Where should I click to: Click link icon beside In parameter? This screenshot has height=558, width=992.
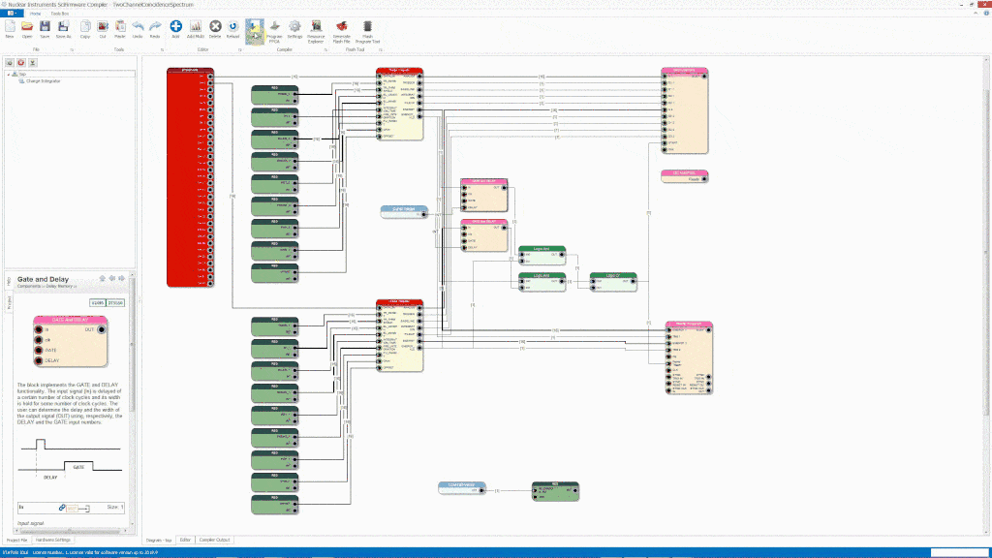[62, 508]
